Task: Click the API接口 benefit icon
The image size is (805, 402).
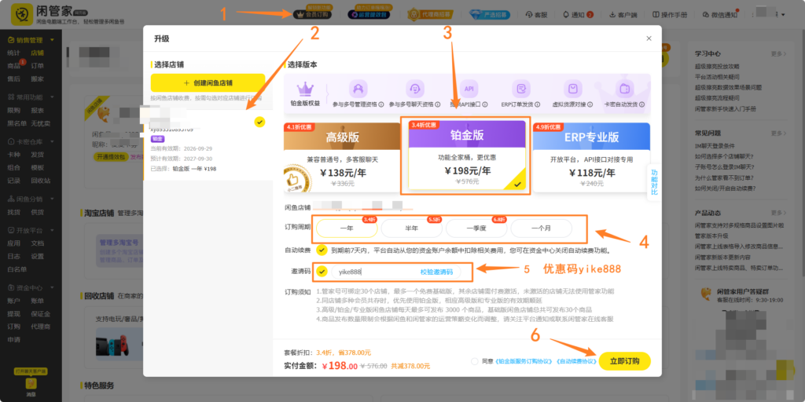Action: tap(469, 89)
